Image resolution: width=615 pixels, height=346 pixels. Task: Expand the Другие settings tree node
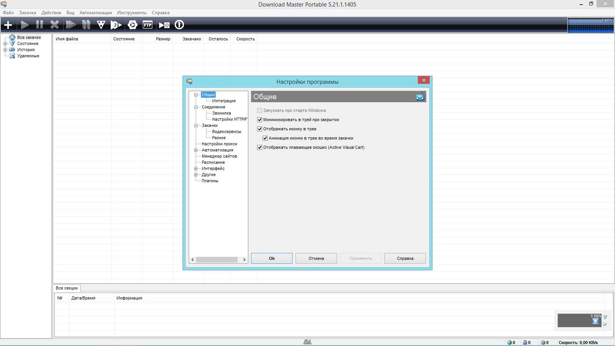(196, 175)
